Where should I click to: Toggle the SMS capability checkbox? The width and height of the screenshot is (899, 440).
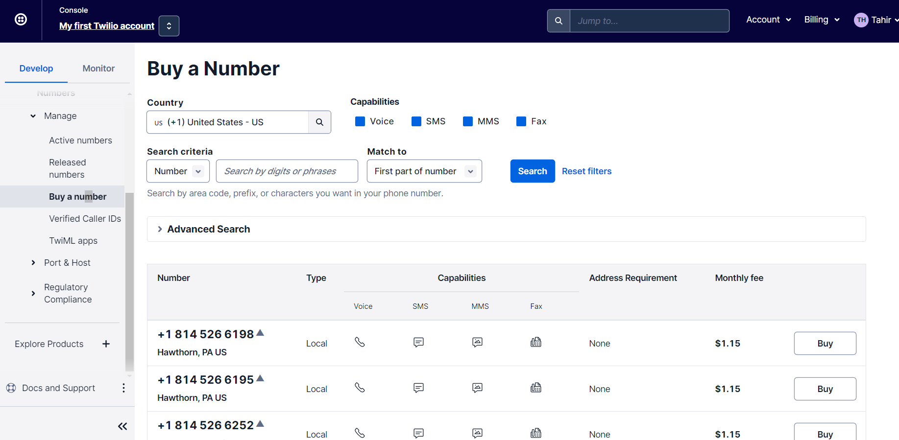point(416,121)
